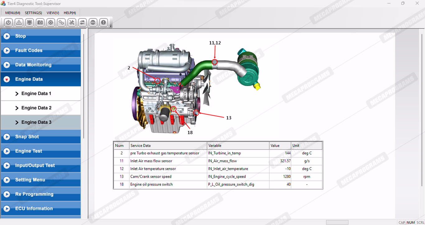Viewport: 425px width, 225px height.
Task: Click the monitor toolbar icon
Action: point(30,22)
